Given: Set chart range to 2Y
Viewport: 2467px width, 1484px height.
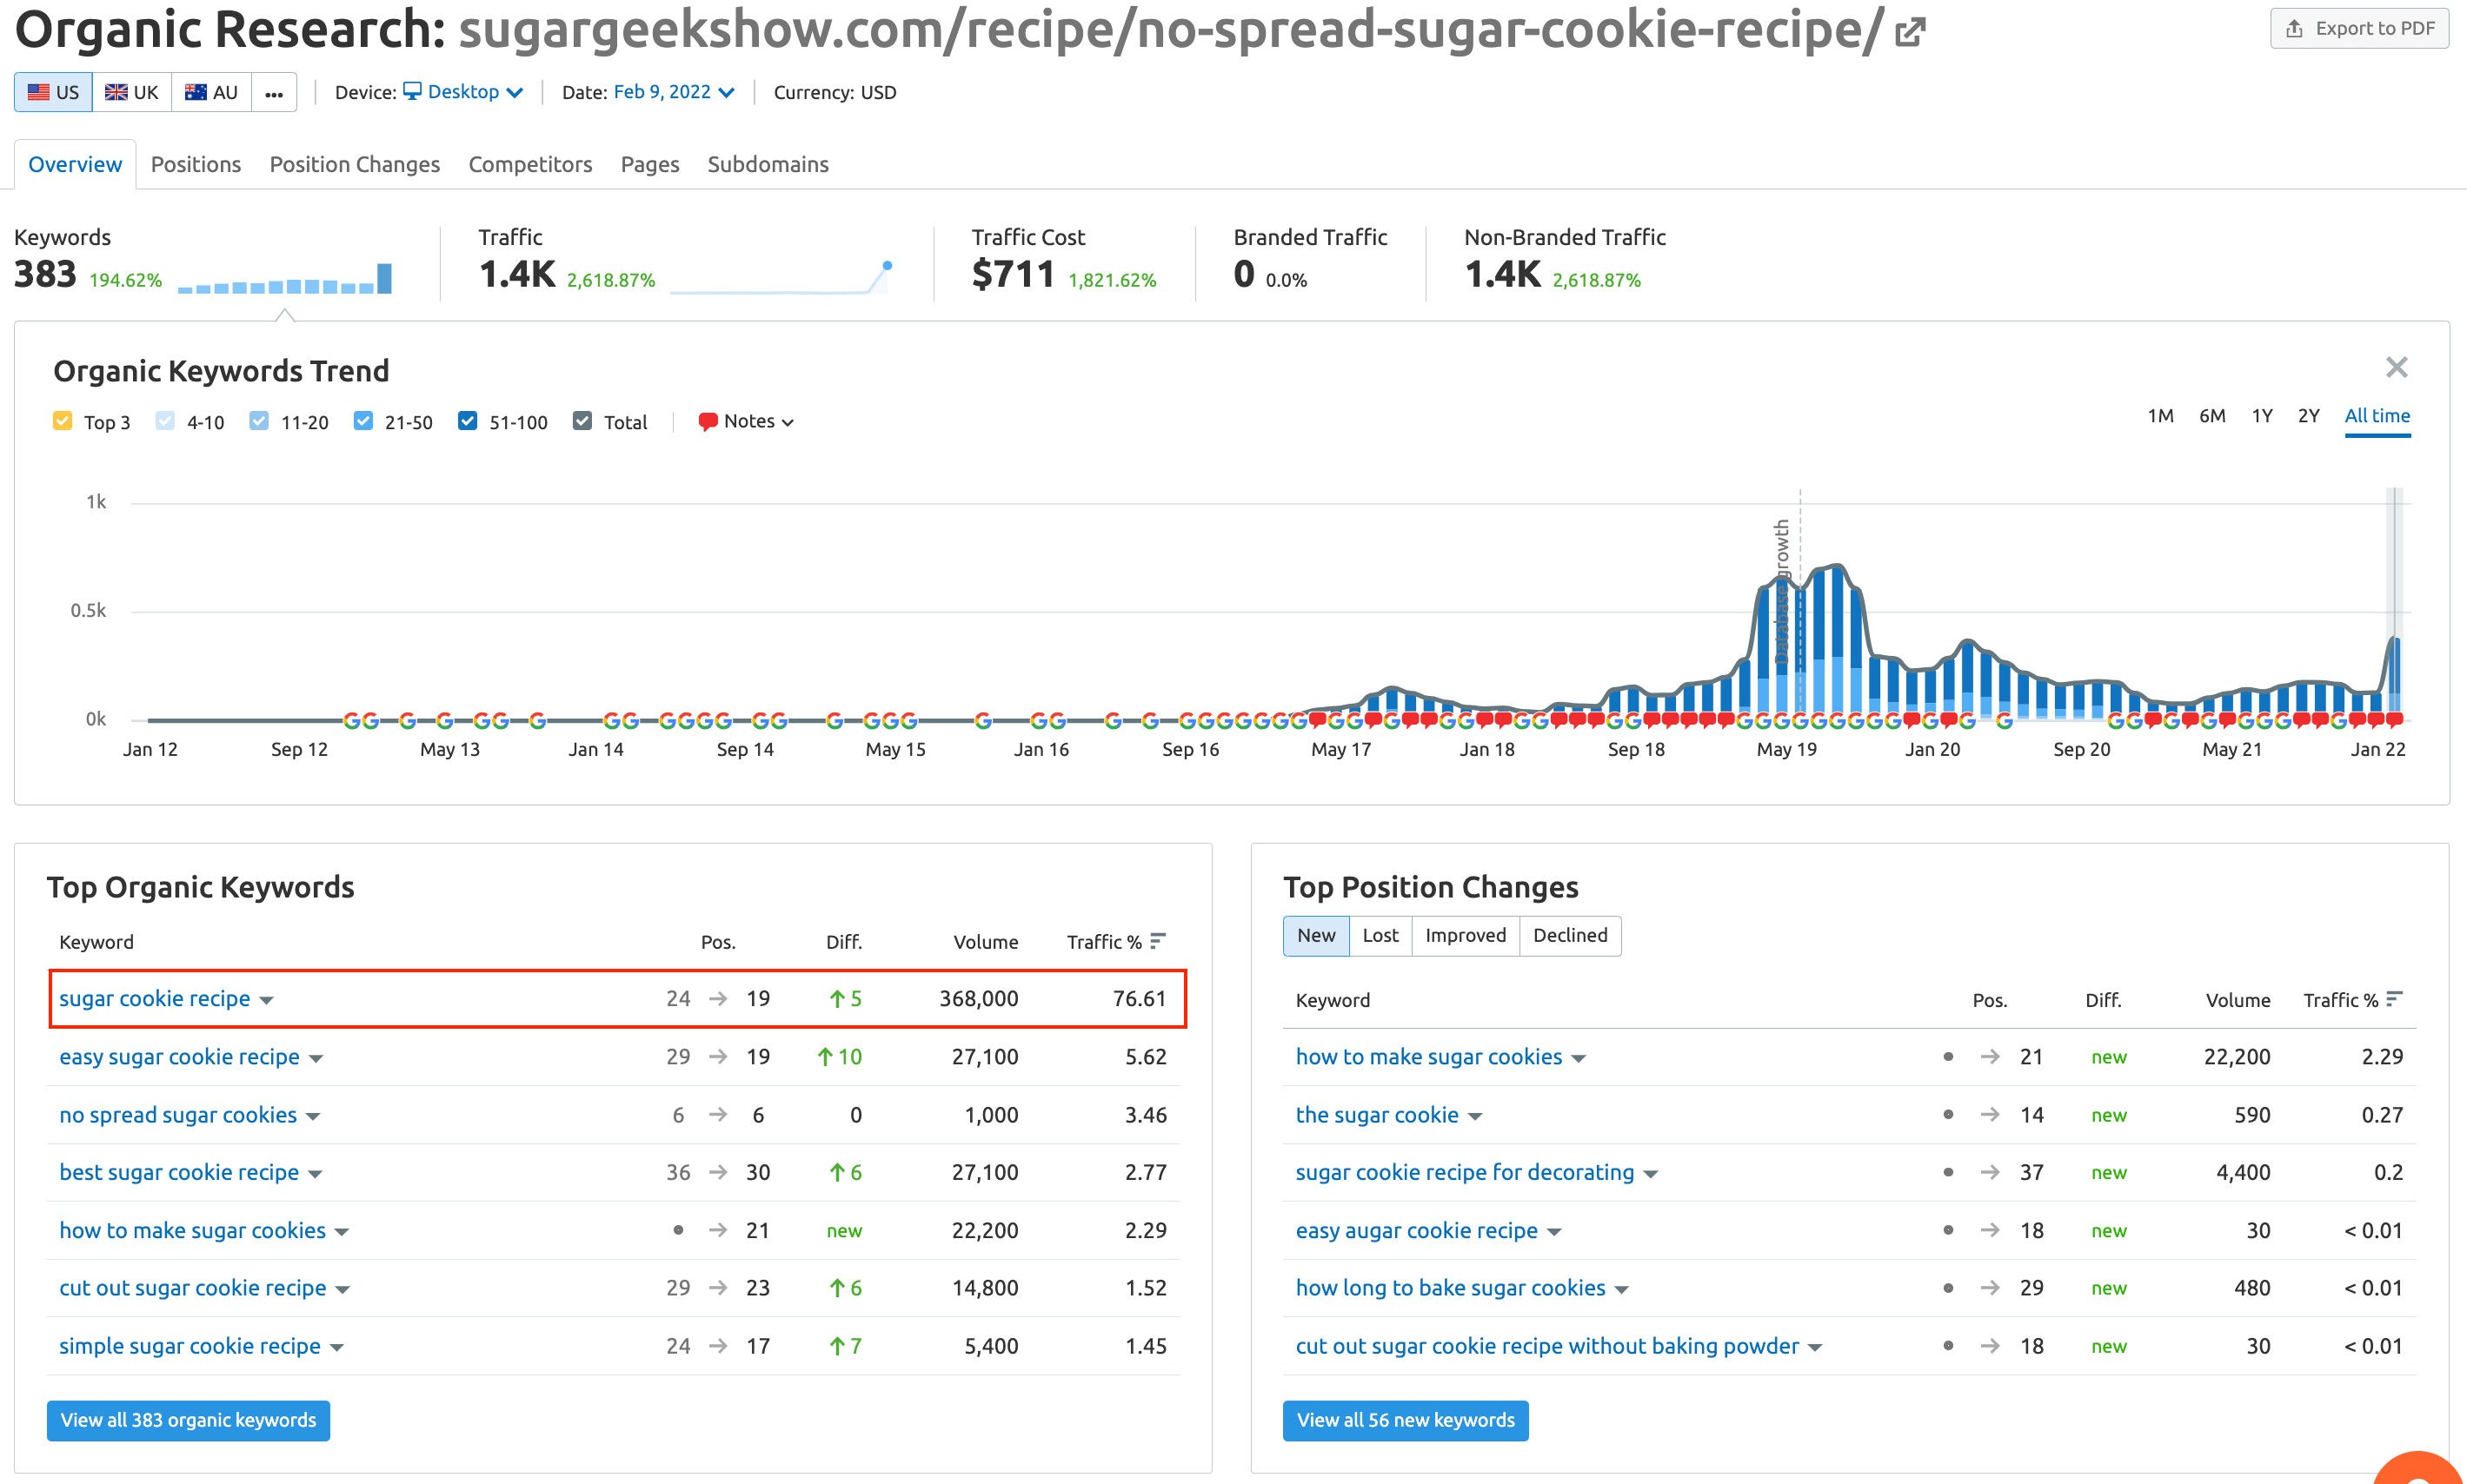Looking at the screenshot, I should coord(2308,416).
